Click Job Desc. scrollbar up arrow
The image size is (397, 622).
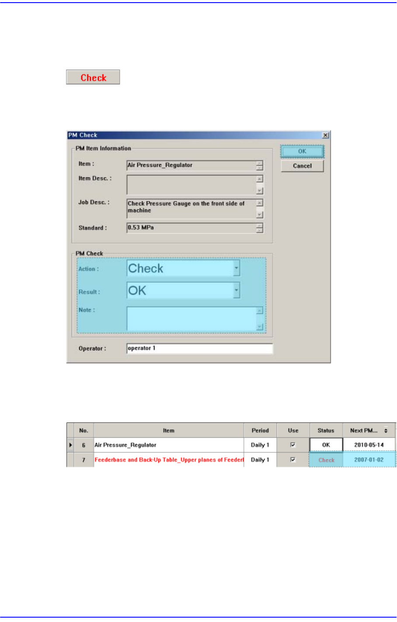(260, 203)
